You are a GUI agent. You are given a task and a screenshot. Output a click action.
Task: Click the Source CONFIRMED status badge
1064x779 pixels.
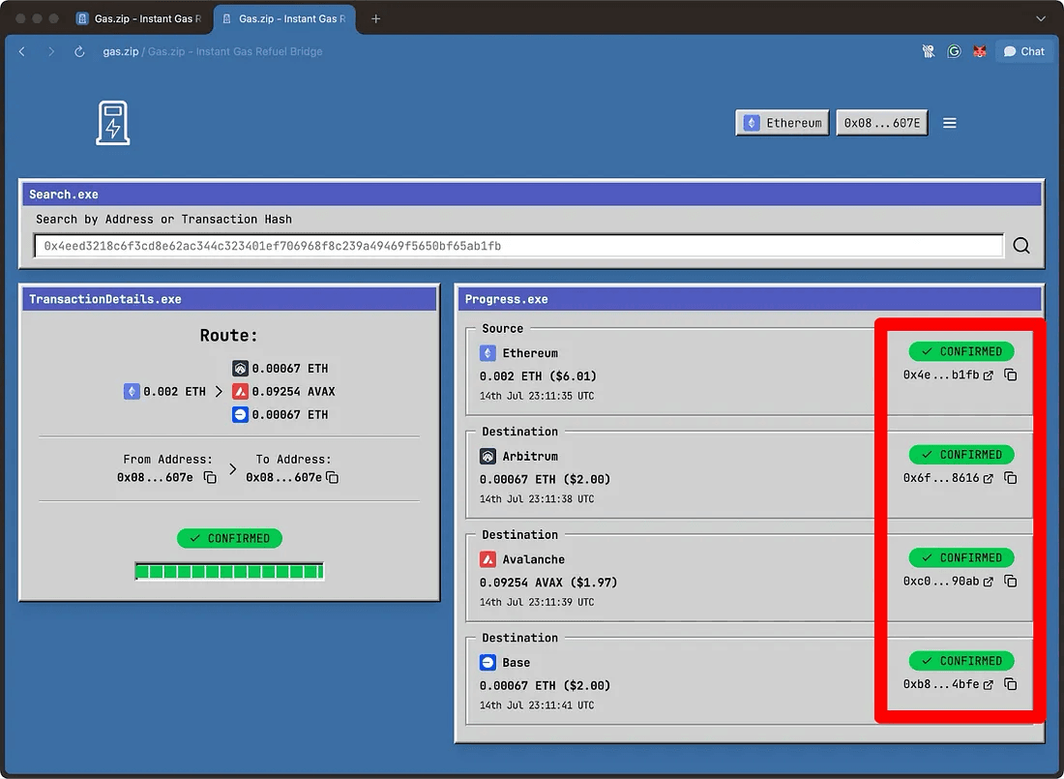(x=961, y=351)
